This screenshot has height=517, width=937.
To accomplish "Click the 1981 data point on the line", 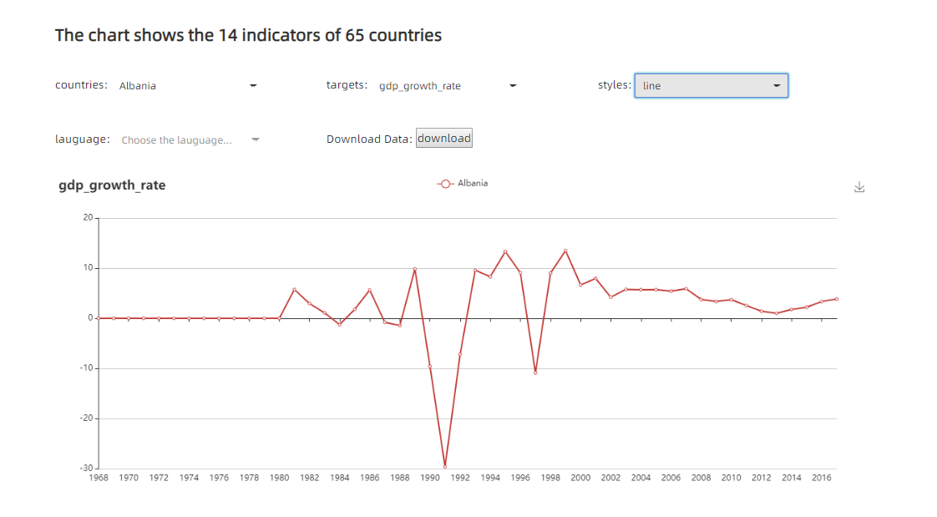I will (x=294, y=290).
